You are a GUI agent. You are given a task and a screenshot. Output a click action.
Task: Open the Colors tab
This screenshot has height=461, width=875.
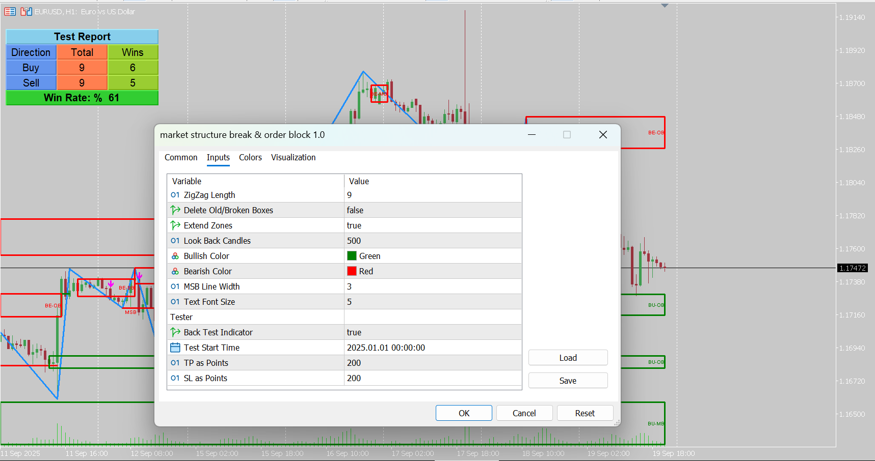point(250,158)
